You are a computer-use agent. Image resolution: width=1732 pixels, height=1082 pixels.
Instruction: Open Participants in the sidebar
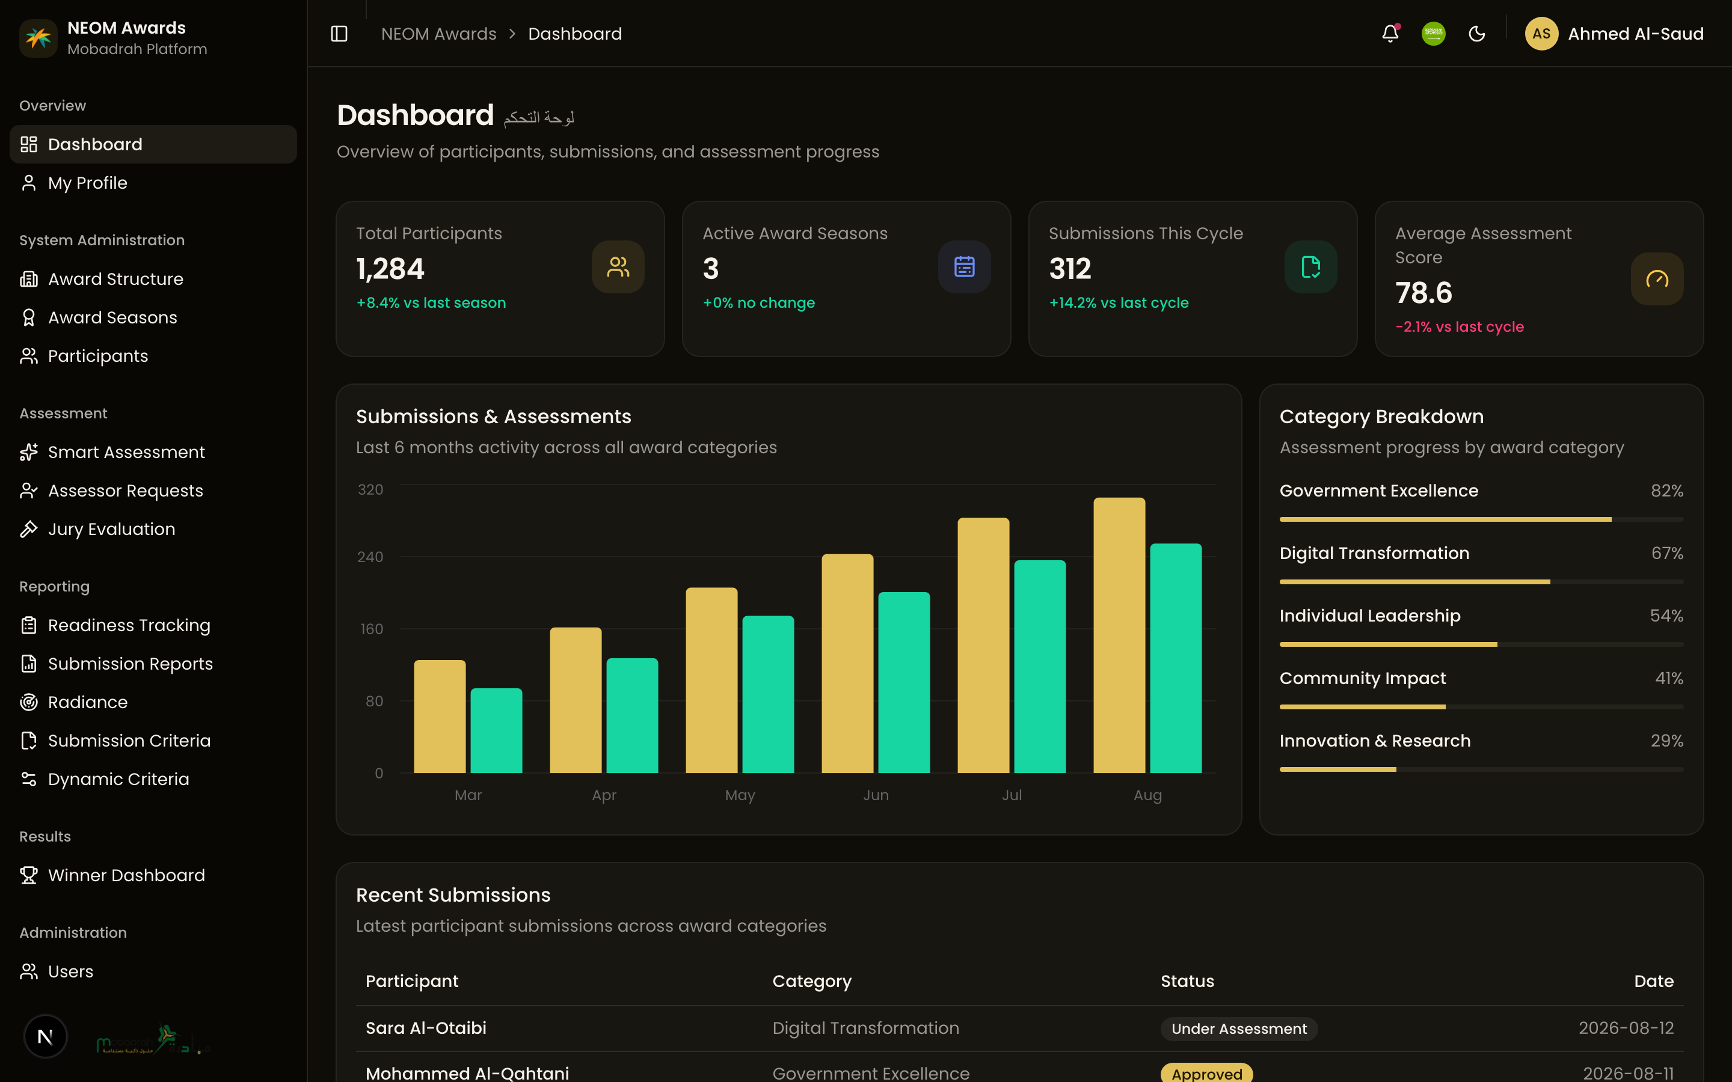[153, 356]
